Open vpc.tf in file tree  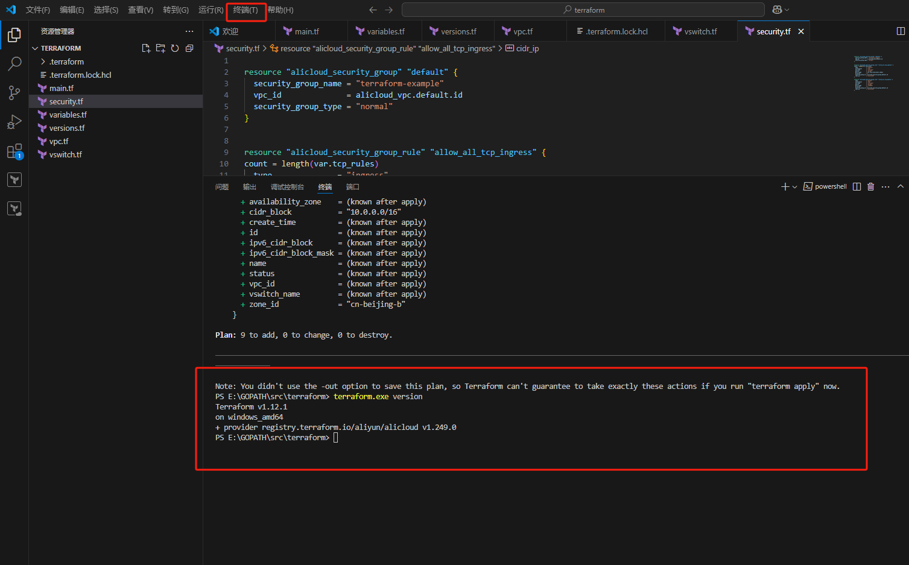[116, 141]
